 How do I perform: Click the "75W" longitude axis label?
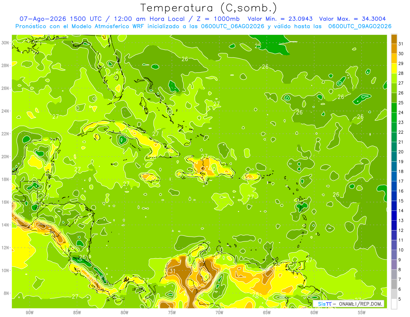[172, 313]
